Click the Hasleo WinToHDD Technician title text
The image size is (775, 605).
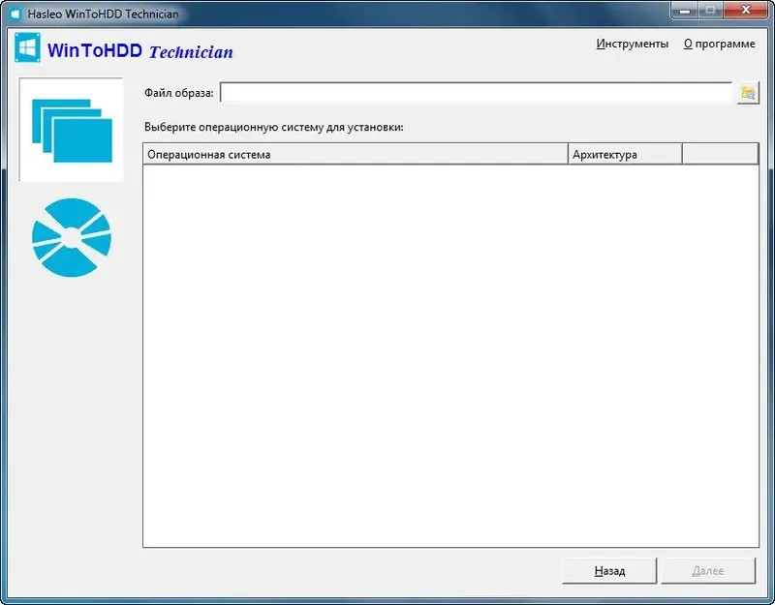pos(103,13)
